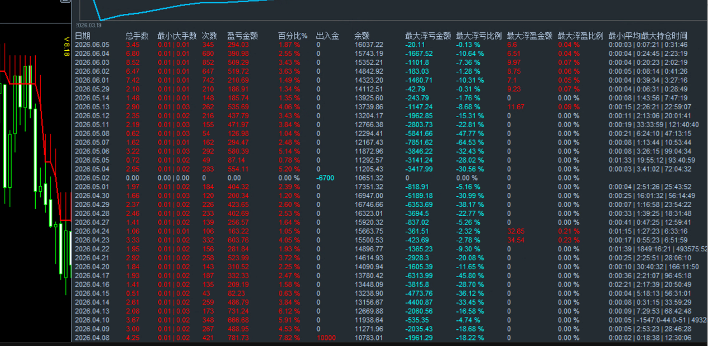This screenshot has width=708, height=346.
Task: Select the 2026.04.22 date cell
Action: (x=92, y=249)
